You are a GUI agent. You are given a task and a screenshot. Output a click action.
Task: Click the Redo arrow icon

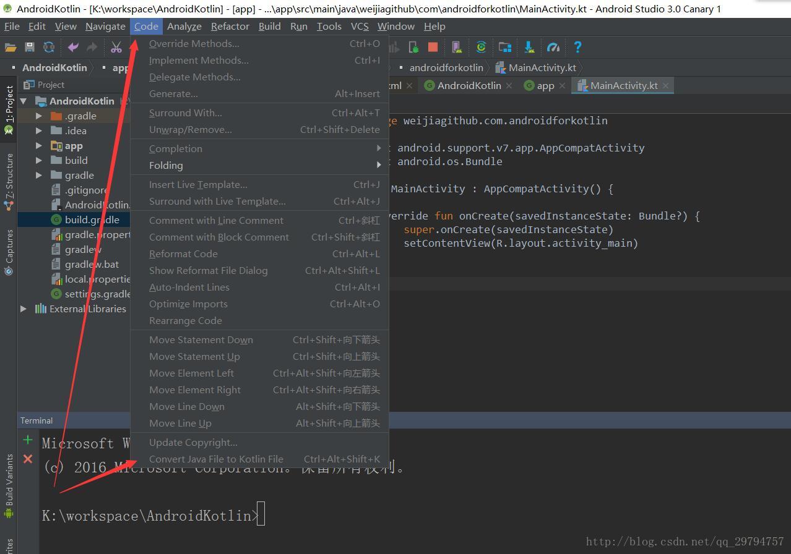92,47
